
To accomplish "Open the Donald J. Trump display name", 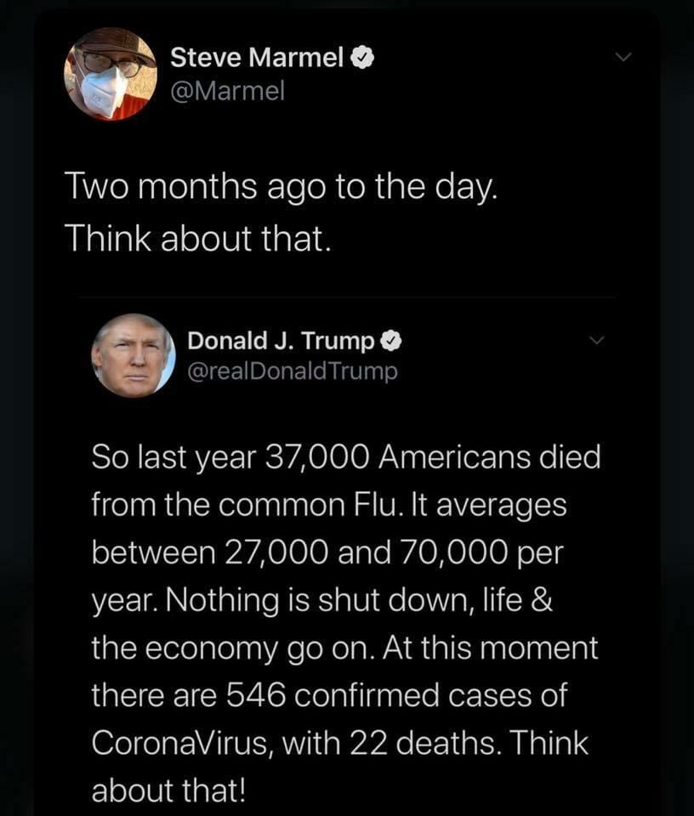I will pos(281,341).
